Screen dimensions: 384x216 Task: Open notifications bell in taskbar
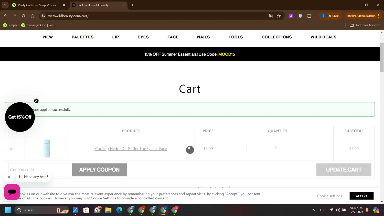coord(367,210)
